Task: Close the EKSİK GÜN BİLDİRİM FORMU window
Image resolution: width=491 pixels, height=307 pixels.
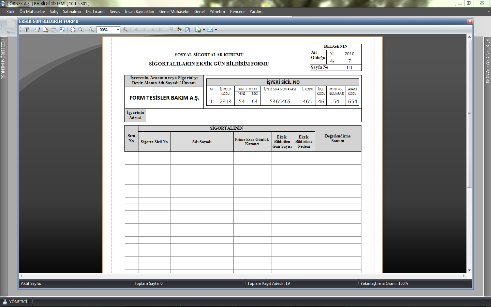Action: (470, 21)
